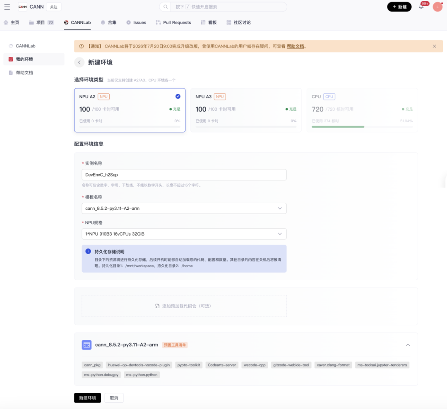Open 帮助文档 in the sidebar
The image size is (447, 409).
click(34, 73)
